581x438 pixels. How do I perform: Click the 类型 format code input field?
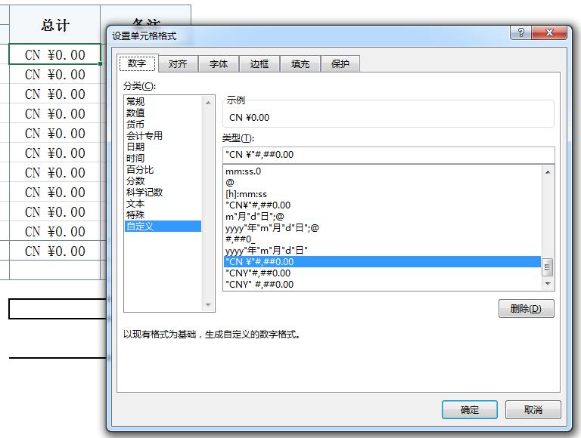[389, 155]
